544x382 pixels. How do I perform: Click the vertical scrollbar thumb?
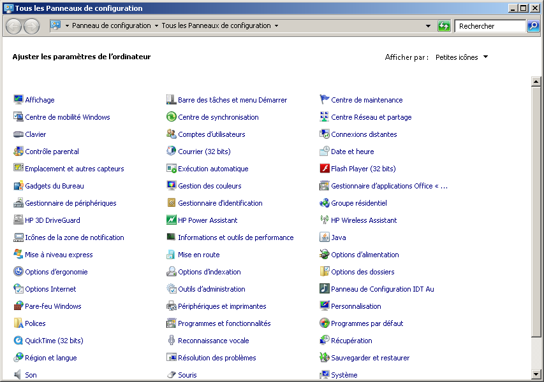click(536, 211)
